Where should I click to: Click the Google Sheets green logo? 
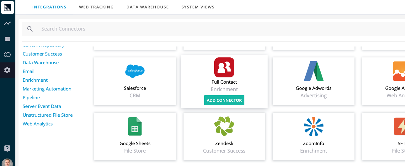135,126
